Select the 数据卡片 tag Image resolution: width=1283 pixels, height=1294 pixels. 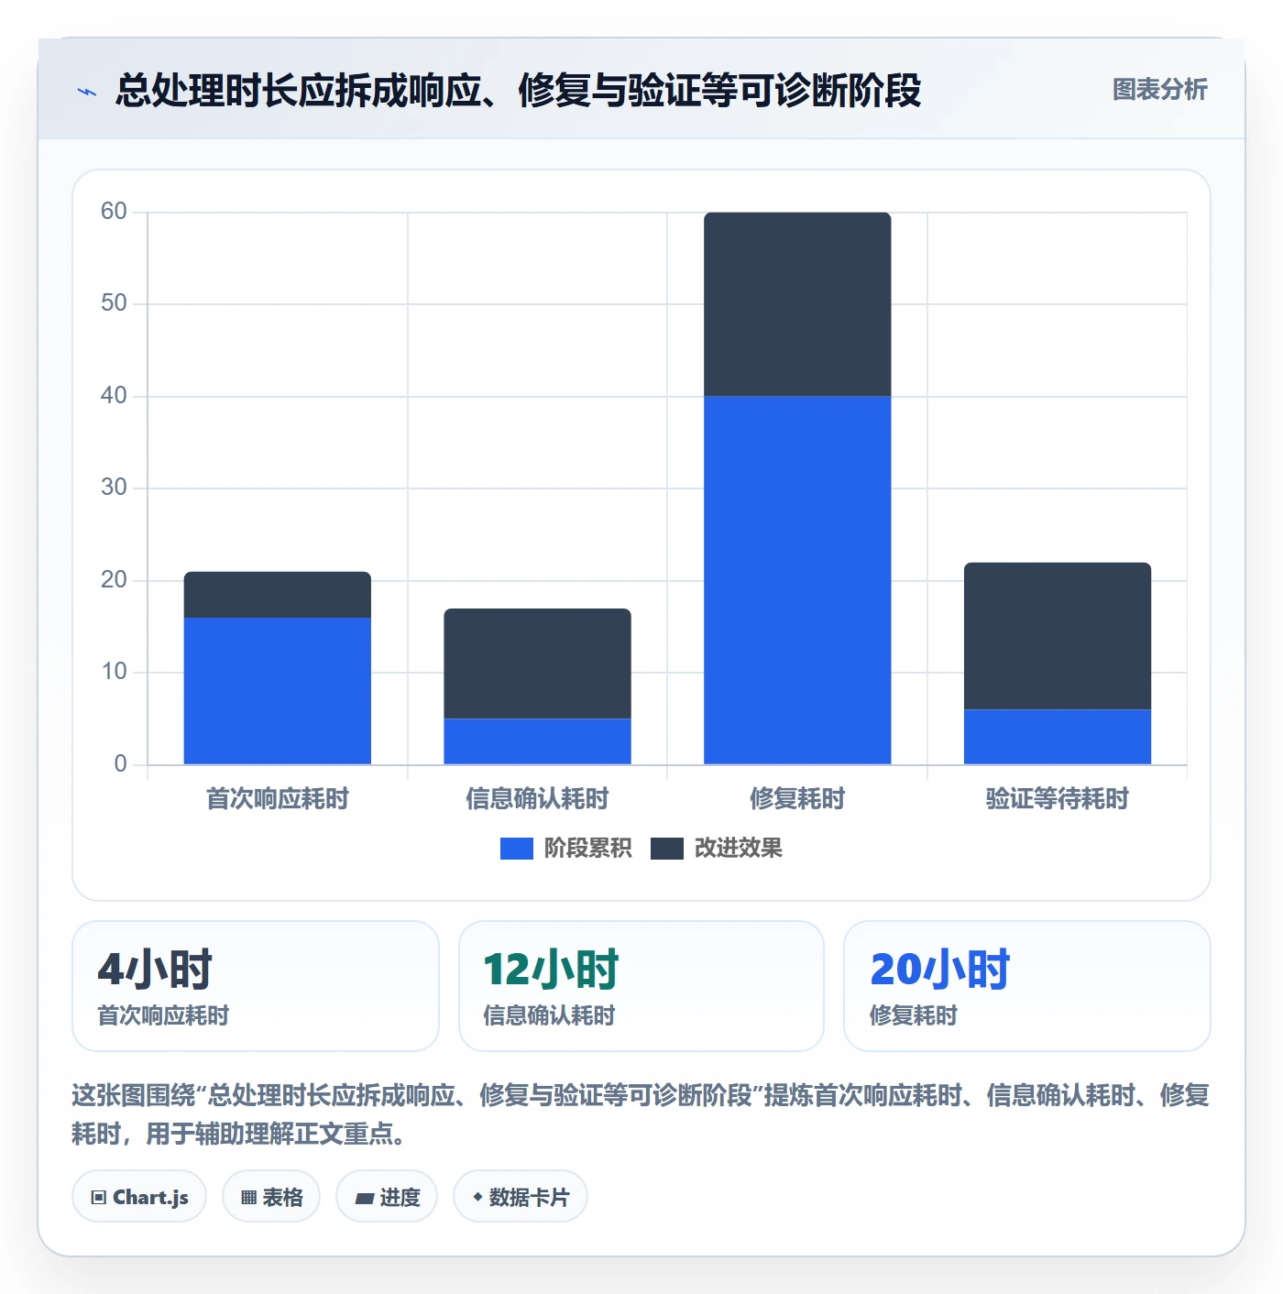click(x=521, y=1197)
